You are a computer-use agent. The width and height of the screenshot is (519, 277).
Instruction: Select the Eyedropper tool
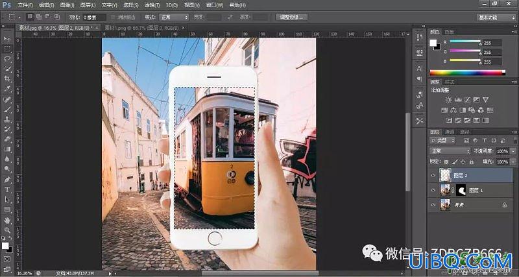tap(7, 89)
